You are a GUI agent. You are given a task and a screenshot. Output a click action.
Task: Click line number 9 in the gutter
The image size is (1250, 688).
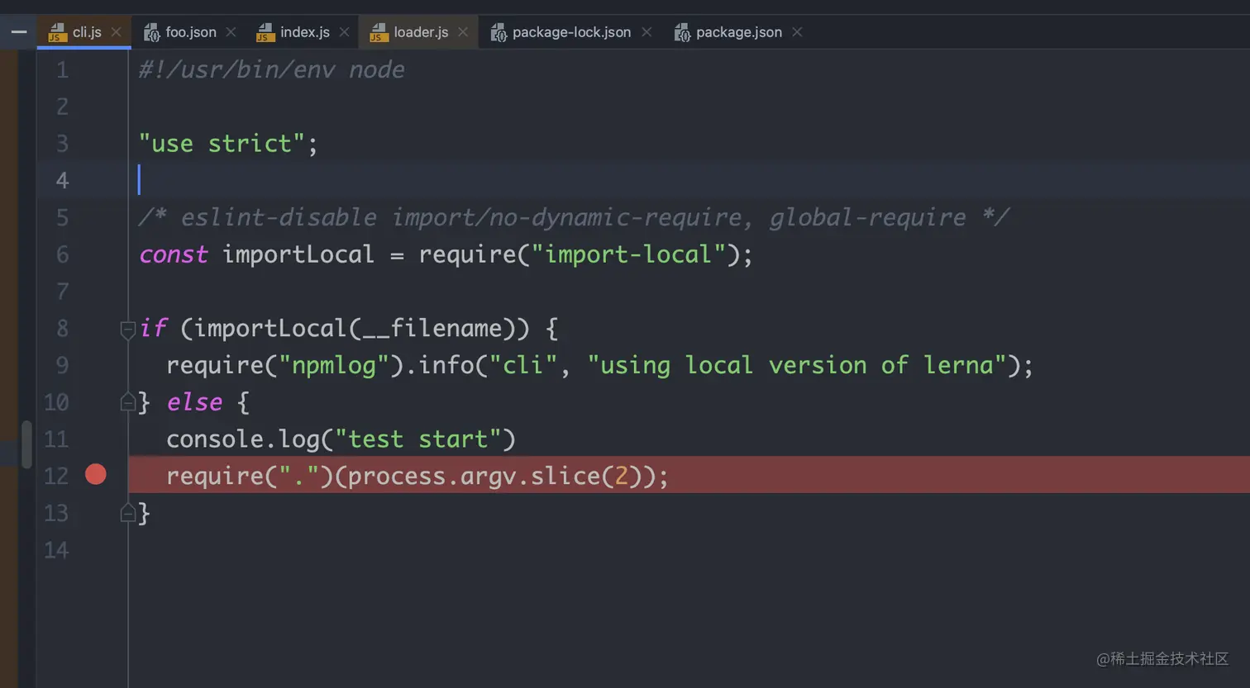62,365
